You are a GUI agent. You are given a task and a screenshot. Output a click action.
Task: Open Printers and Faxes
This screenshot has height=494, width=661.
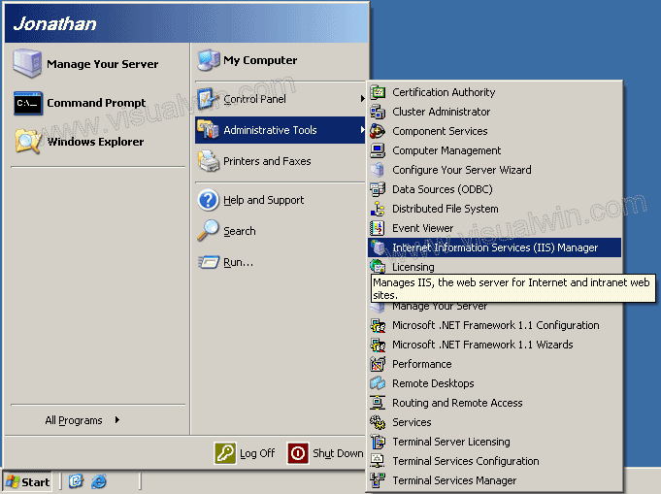[280, 161]
